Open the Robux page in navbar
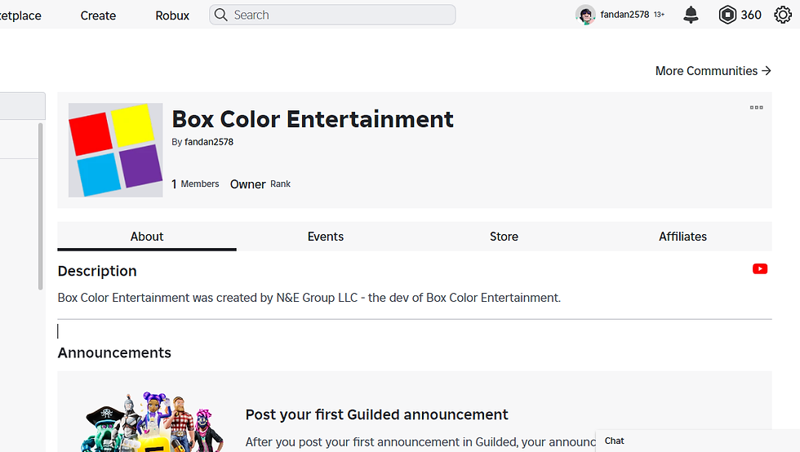Screen dimensions: 800x452 click(x=172, y=16)
